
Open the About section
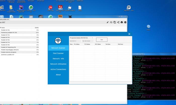pyautogui.click(x=58, y=74)
